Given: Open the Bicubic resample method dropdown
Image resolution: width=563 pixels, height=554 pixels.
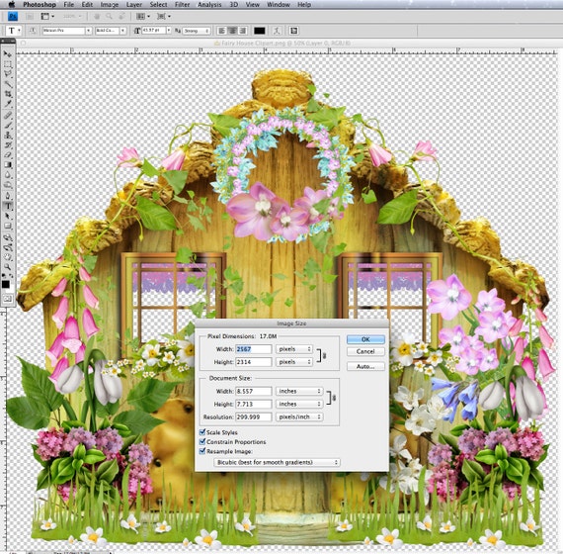Looking at the screenshot, I should (277, 462).
